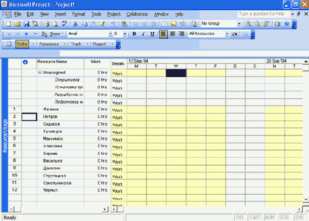Select row number 5 header
Screen dimensions: 309x221
pyautogui.click(x=15, y=139)
